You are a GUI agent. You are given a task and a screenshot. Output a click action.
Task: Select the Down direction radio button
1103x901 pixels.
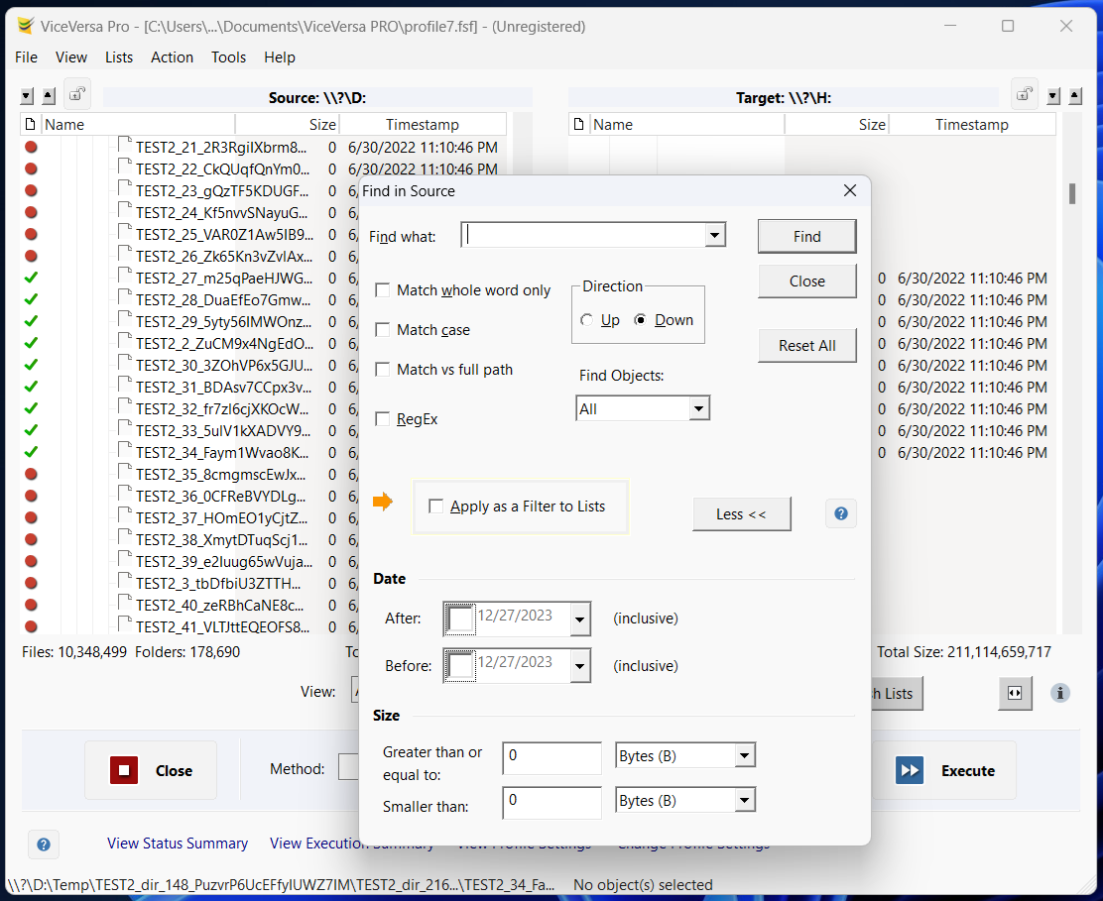pyautogui.click(x=640, y=320)
